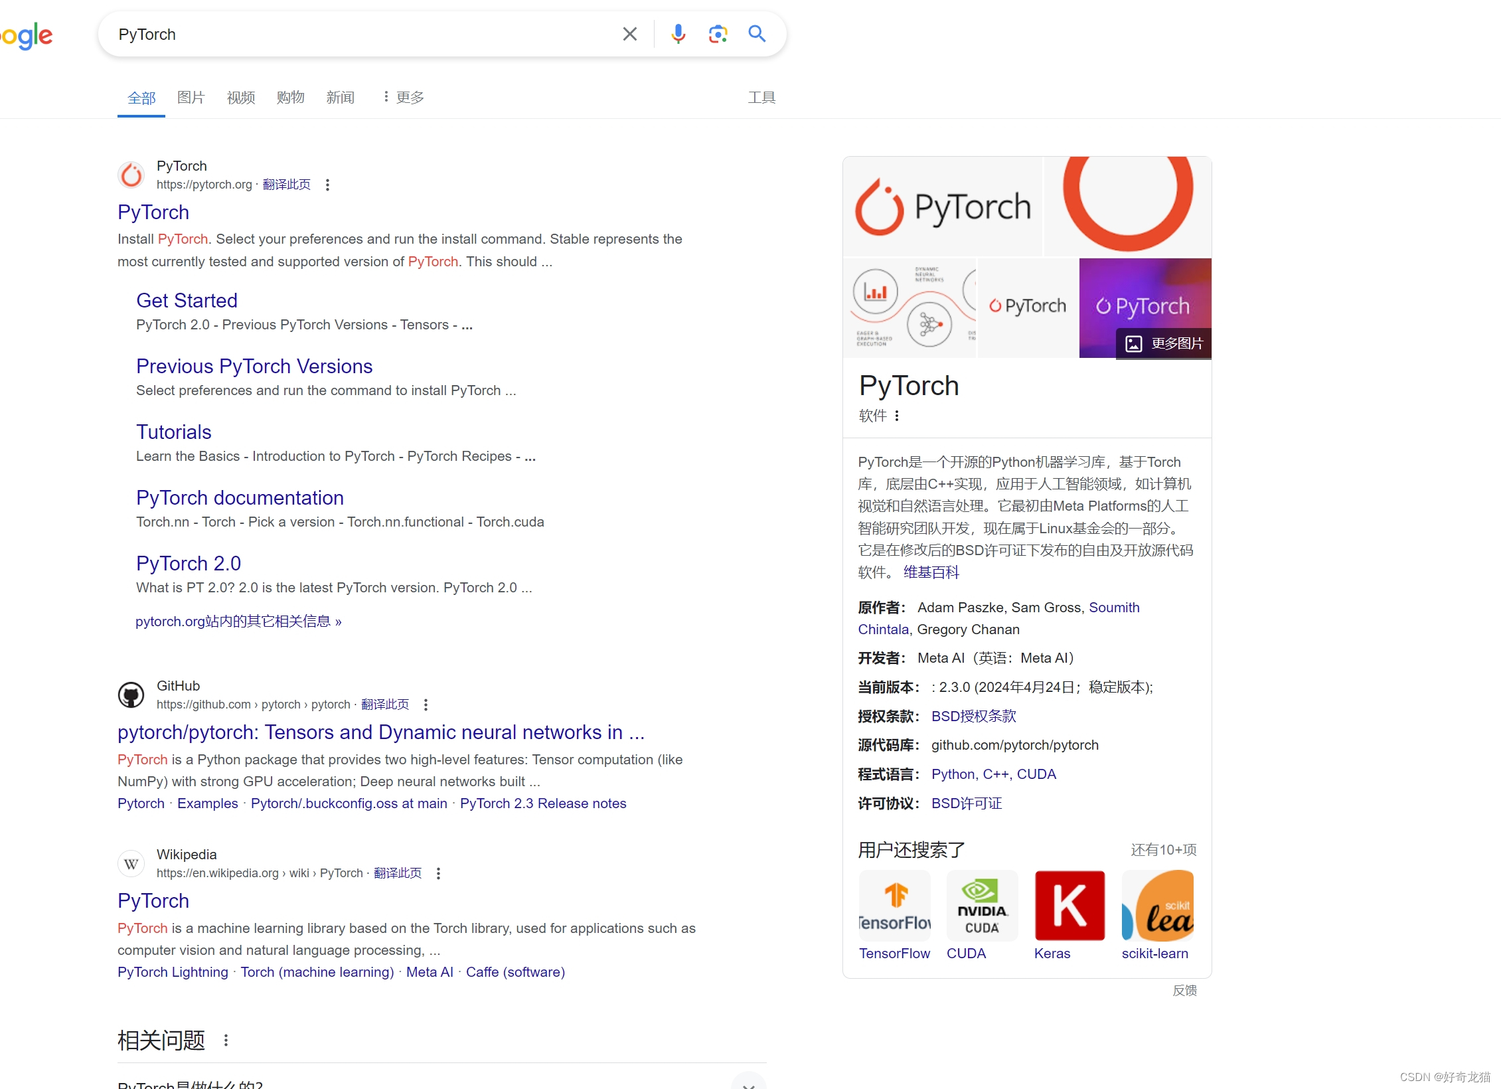Open options menu next to pytorch.org URL
Image resolution: width=1501 pixels, height=1089 pixels.
[327, 185]
